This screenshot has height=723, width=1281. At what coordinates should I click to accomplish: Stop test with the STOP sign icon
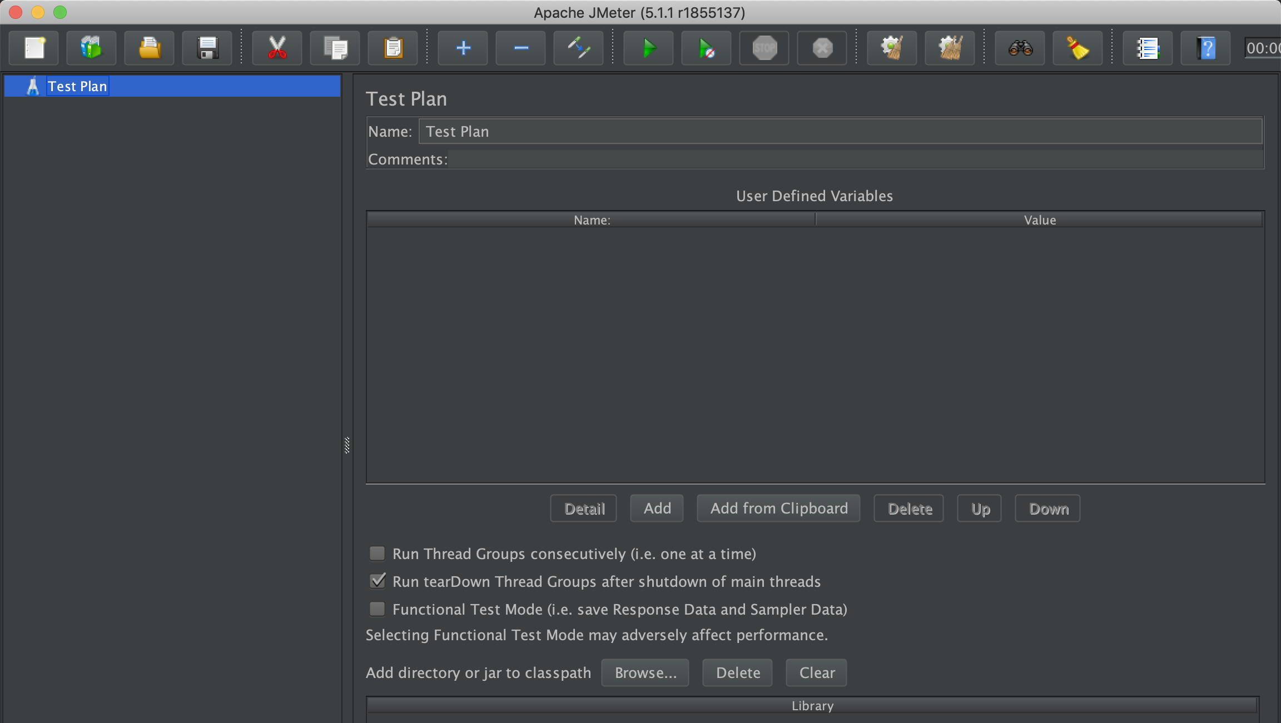pyautogui.click(x=764, y=48)
